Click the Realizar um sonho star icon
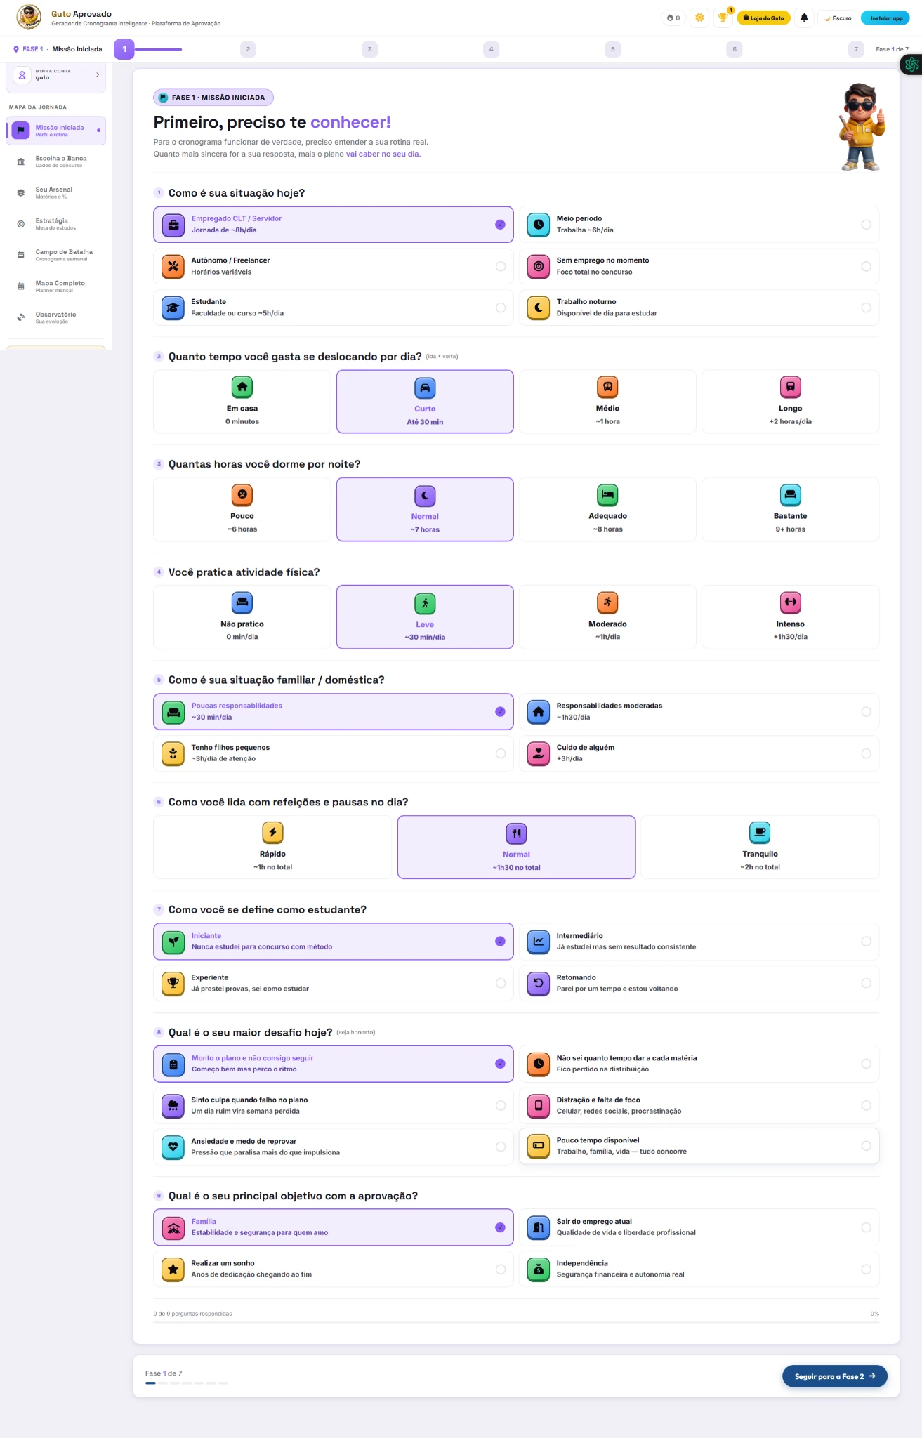922x1438 pixels. [x=173, y=1269]
